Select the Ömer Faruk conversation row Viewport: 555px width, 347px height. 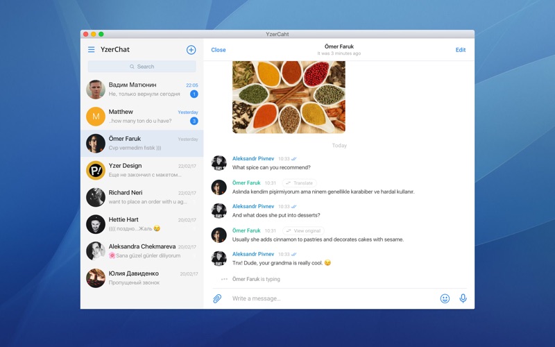coord(142,144)
